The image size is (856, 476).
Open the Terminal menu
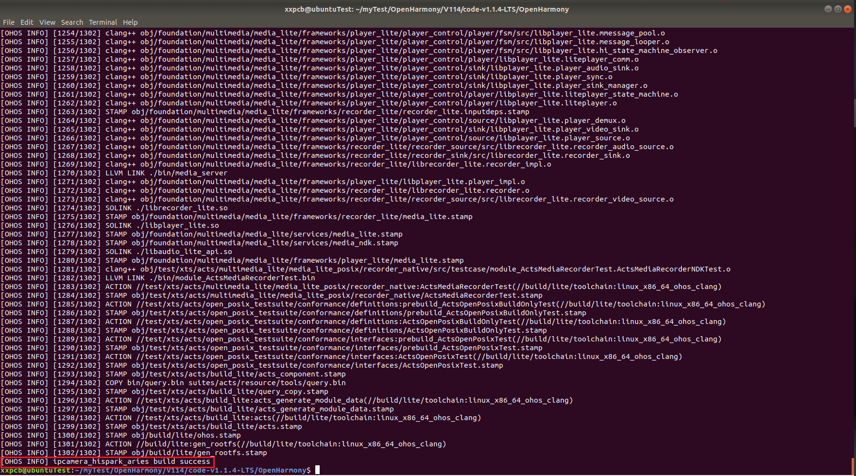pyautogui.click(x=103, y=22)
